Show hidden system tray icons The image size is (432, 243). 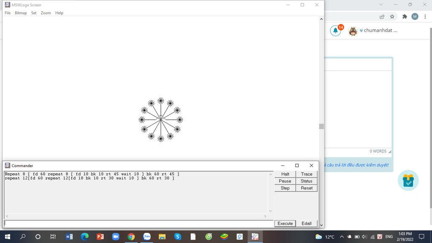click(x=342, y=237)
